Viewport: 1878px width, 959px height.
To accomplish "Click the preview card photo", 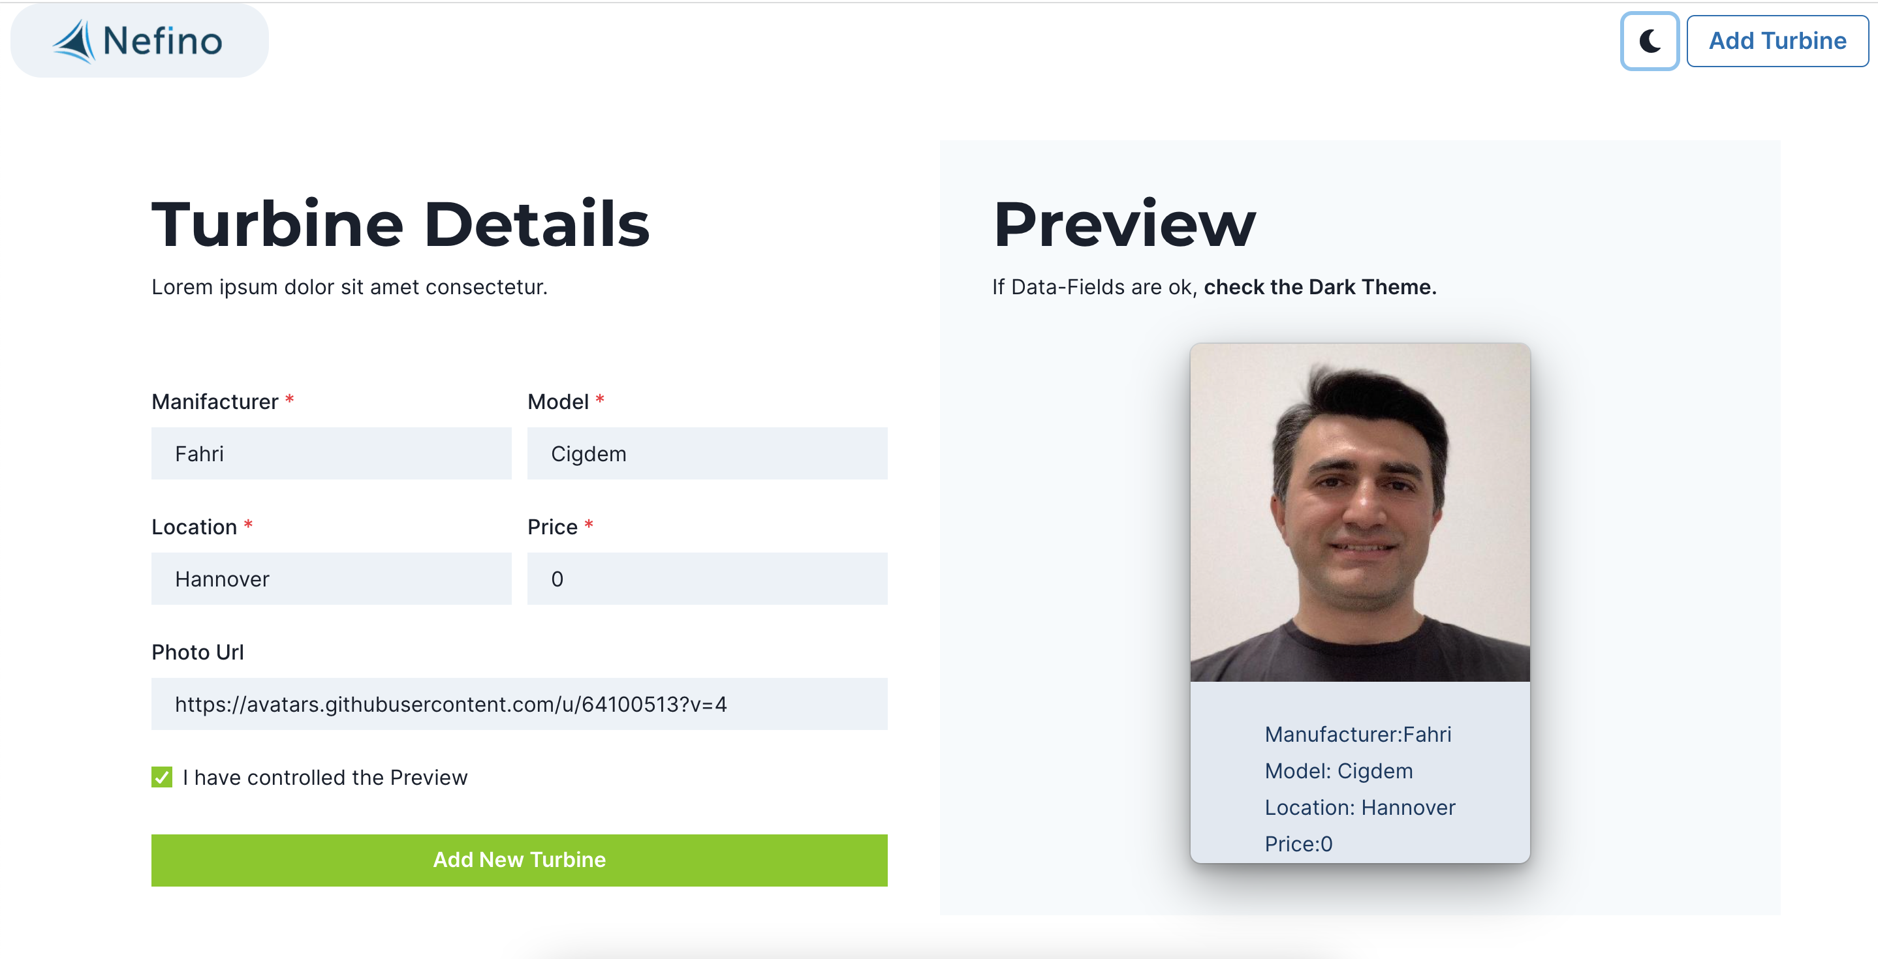I will tap(1360, 512).
